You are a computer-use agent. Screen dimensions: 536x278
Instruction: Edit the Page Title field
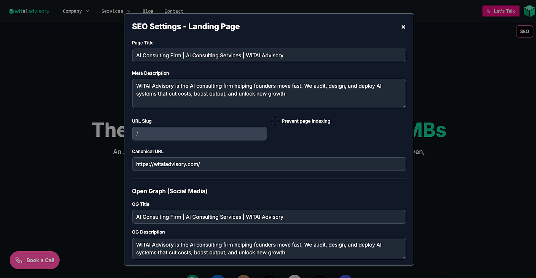tap(269, 56)
